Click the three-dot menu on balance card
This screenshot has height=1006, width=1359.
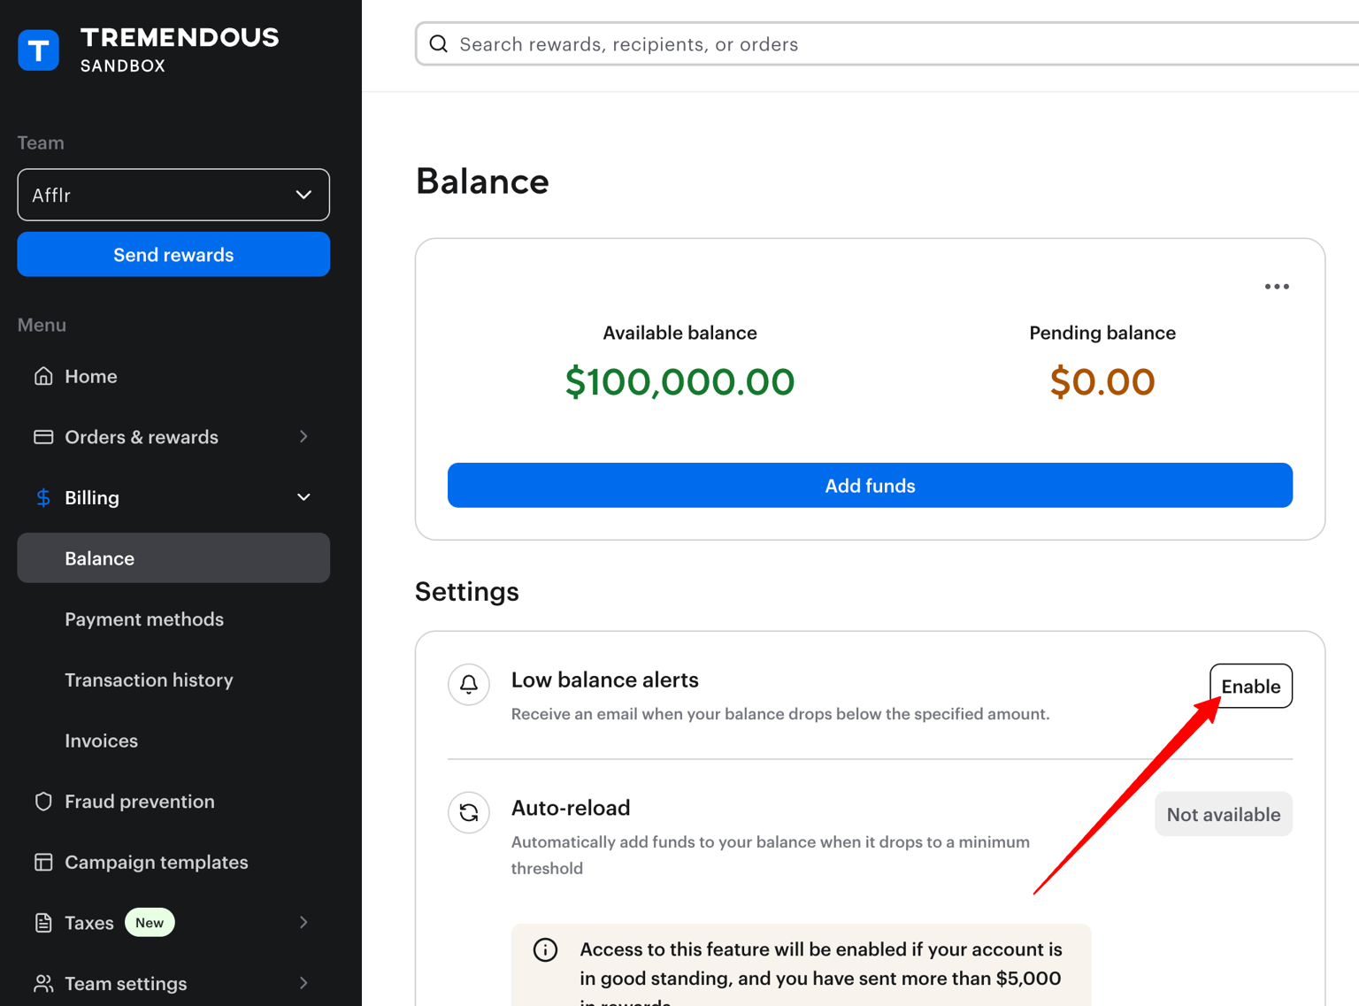coord(1276,287)
